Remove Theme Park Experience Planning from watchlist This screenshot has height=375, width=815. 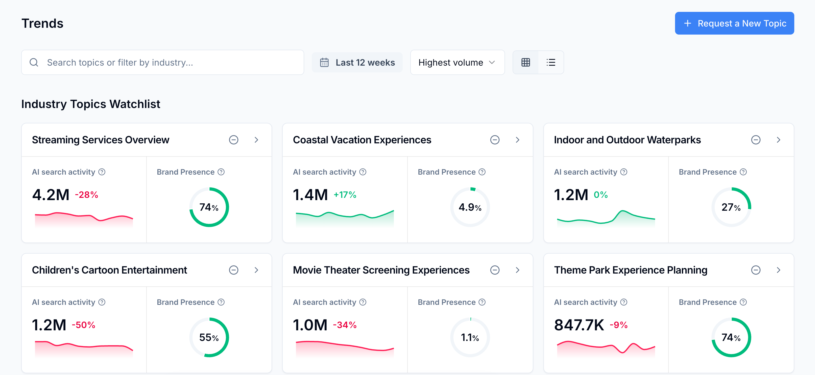pos(756,270)
